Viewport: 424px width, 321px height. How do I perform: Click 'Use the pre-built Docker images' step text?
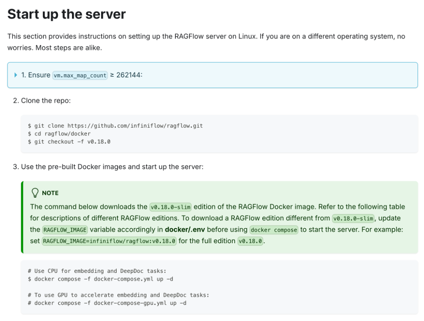112,167
